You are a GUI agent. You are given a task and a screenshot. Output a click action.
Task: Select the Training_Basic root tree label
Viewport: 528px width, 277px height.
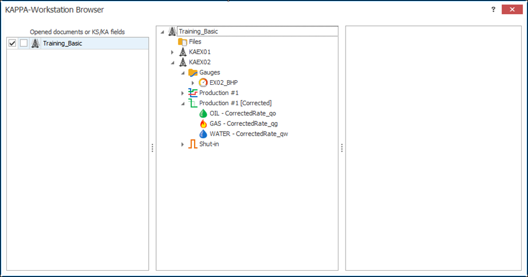tap(199, 31)
